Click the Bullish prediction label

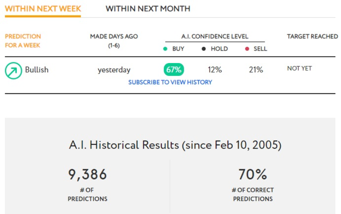tap(37, 70)
